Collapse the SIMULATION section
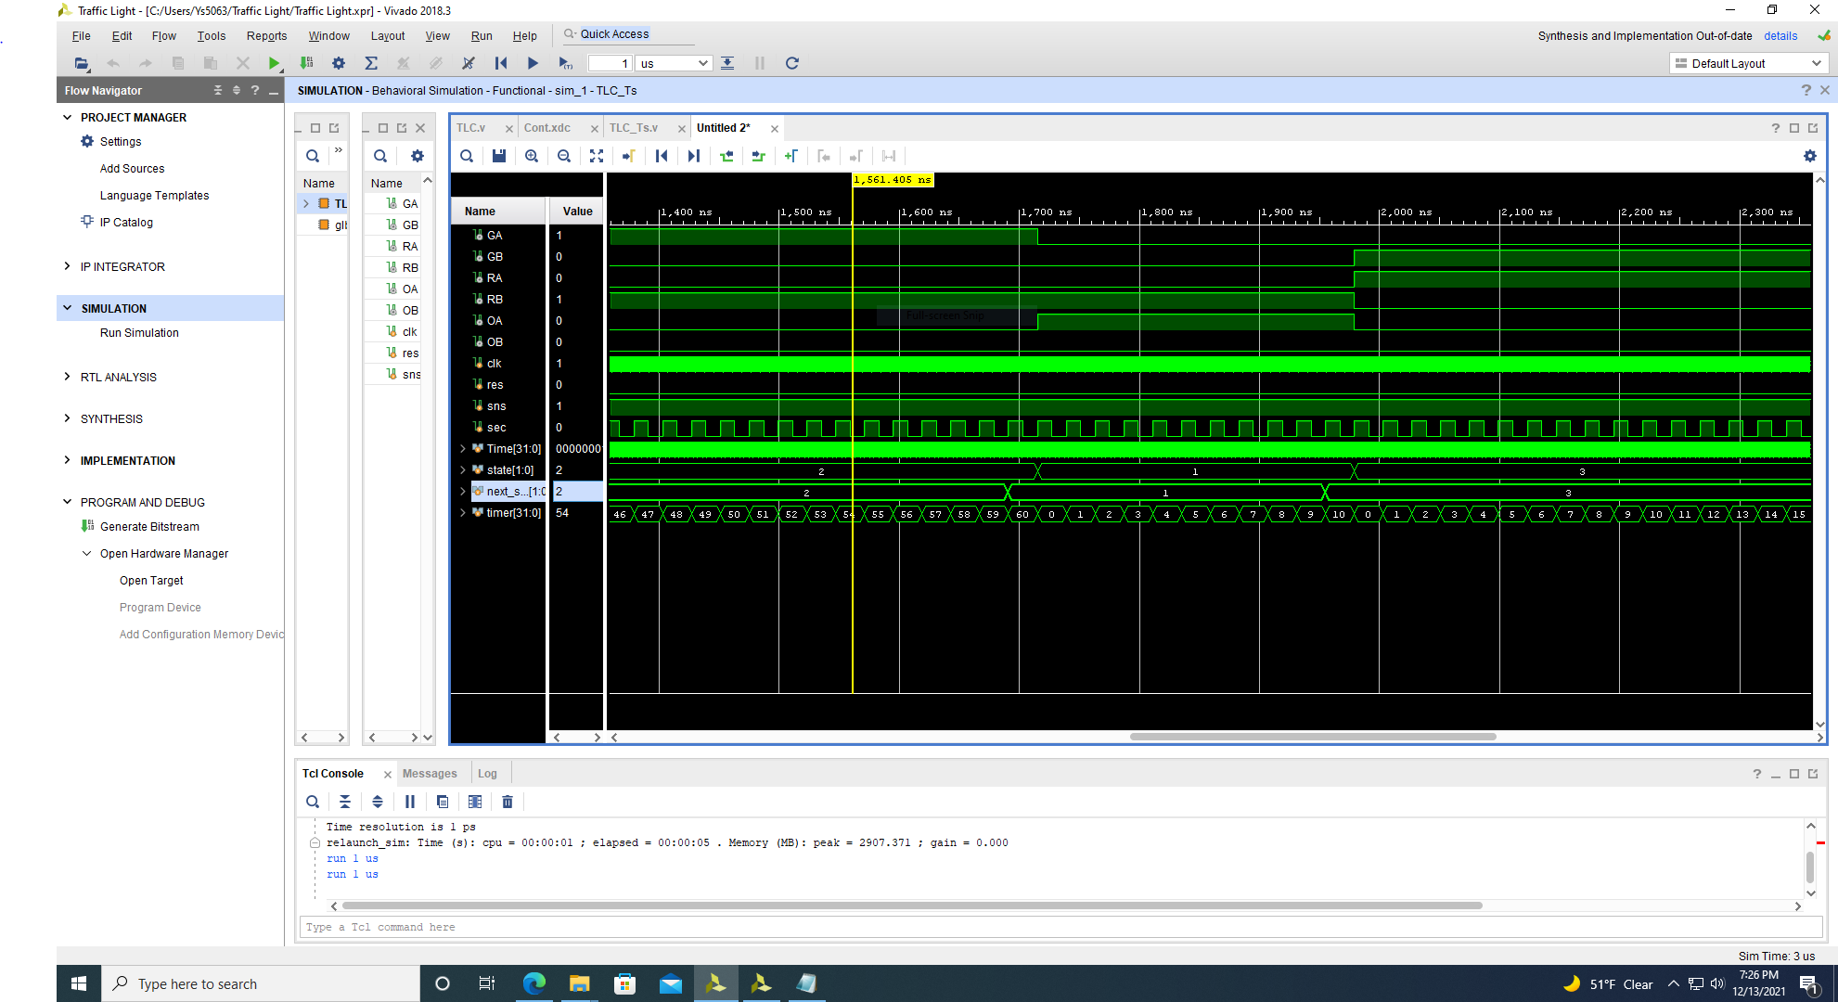 click(x=67, y=308)
